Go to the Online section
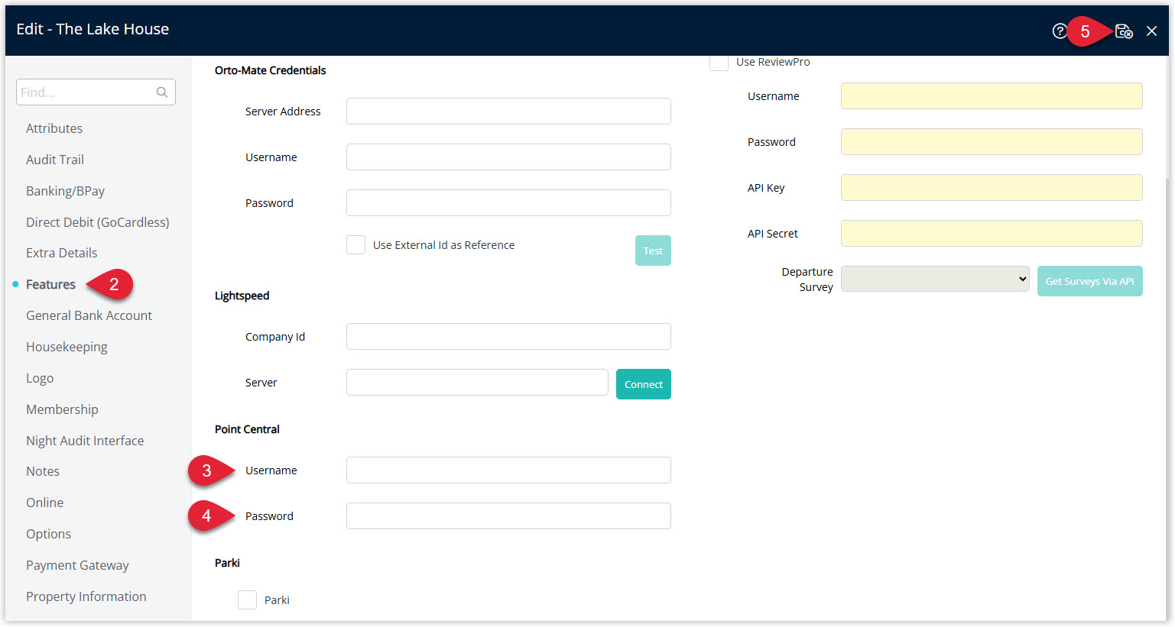1175x627 pixels. point(45,503)
